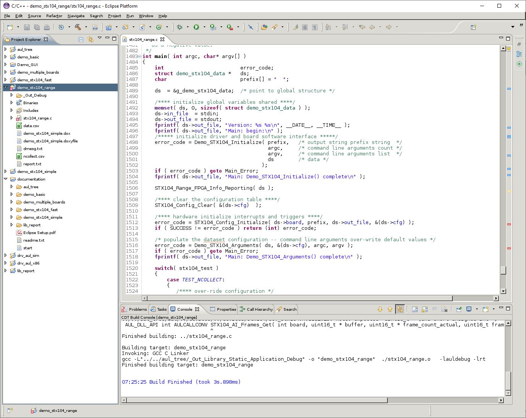The width and height of the screenshot is (526, 418).
Task: Click the Open Perspective icon
Action: tap(473, 27)
